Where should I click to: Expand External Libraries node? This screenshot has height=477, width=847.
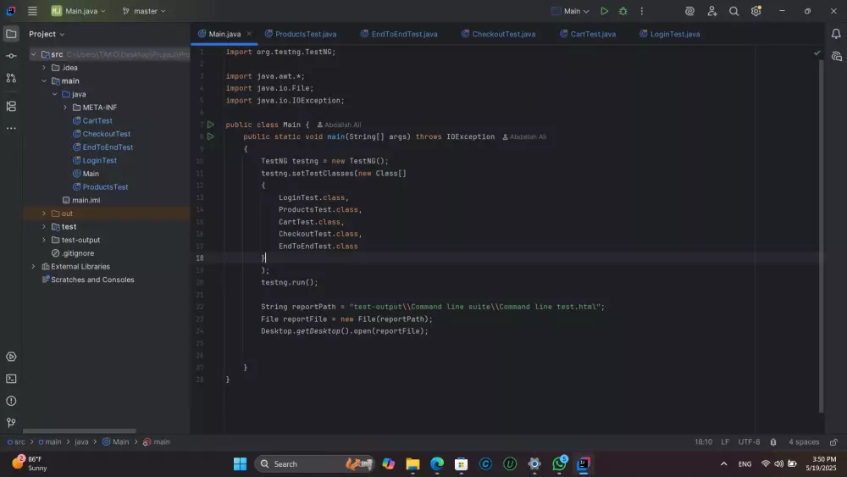[x=34, y=266]
